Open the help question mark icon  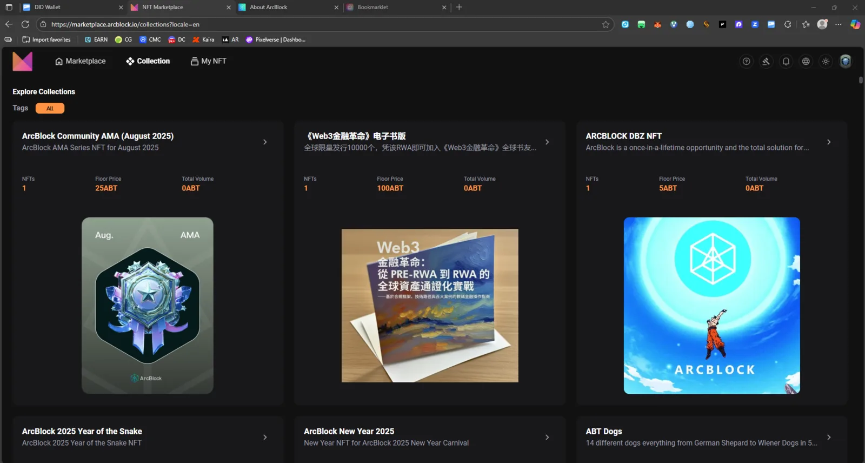point(746,62)
